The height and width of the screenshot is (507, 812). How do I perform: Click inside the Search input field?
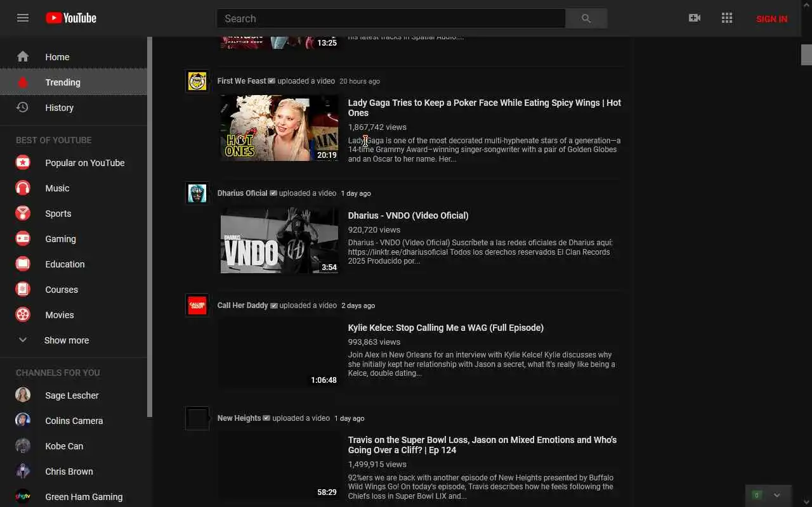point(391,18)
